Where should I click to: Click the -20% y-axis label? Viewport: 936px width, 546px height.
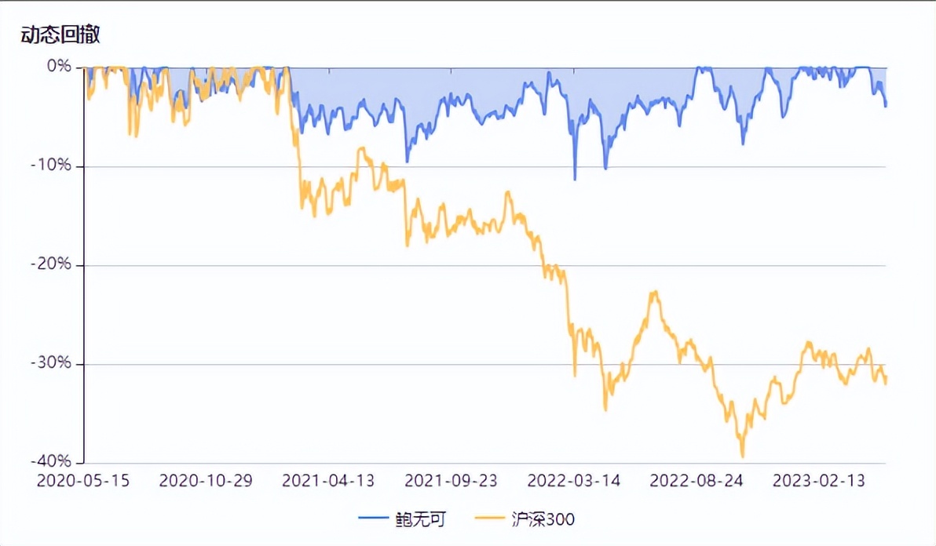[x=51, y=265]
